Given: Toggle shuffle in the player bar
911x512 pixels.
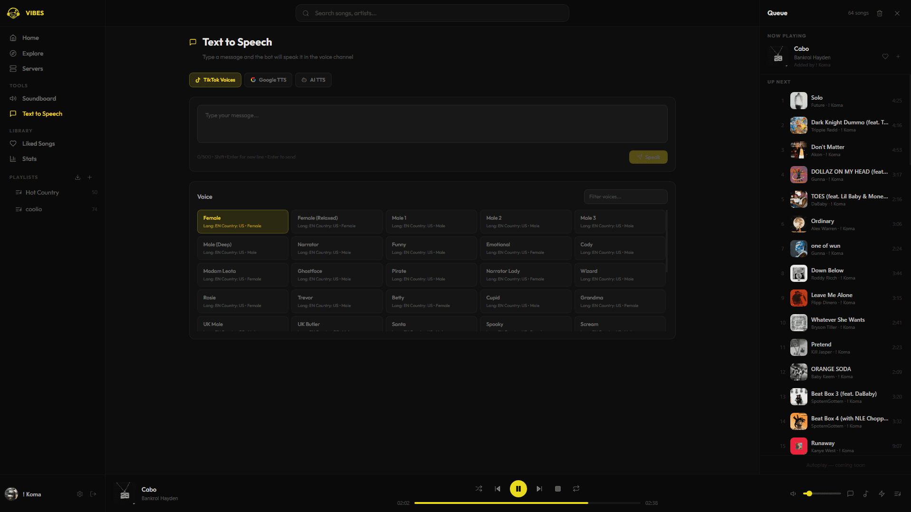Looking at the screenshot, I should [479, 489].
